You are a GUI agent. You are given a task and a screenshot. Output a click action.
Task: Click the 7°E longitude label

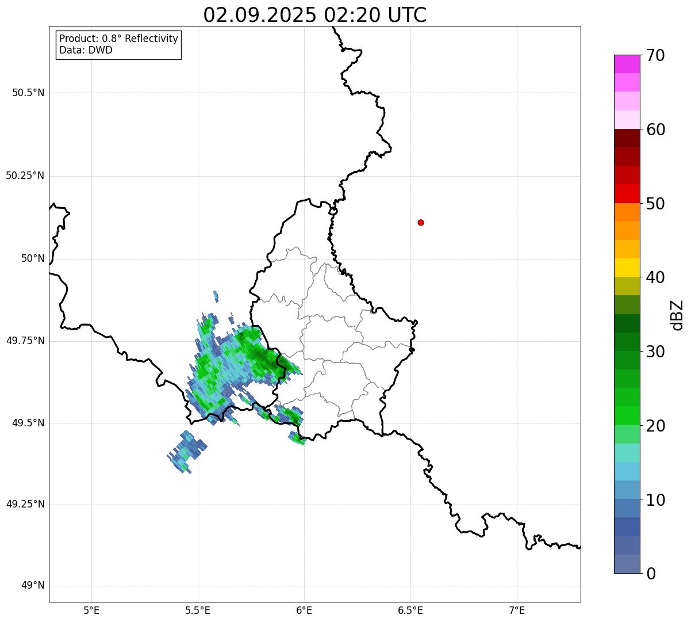tap(517, 610)
